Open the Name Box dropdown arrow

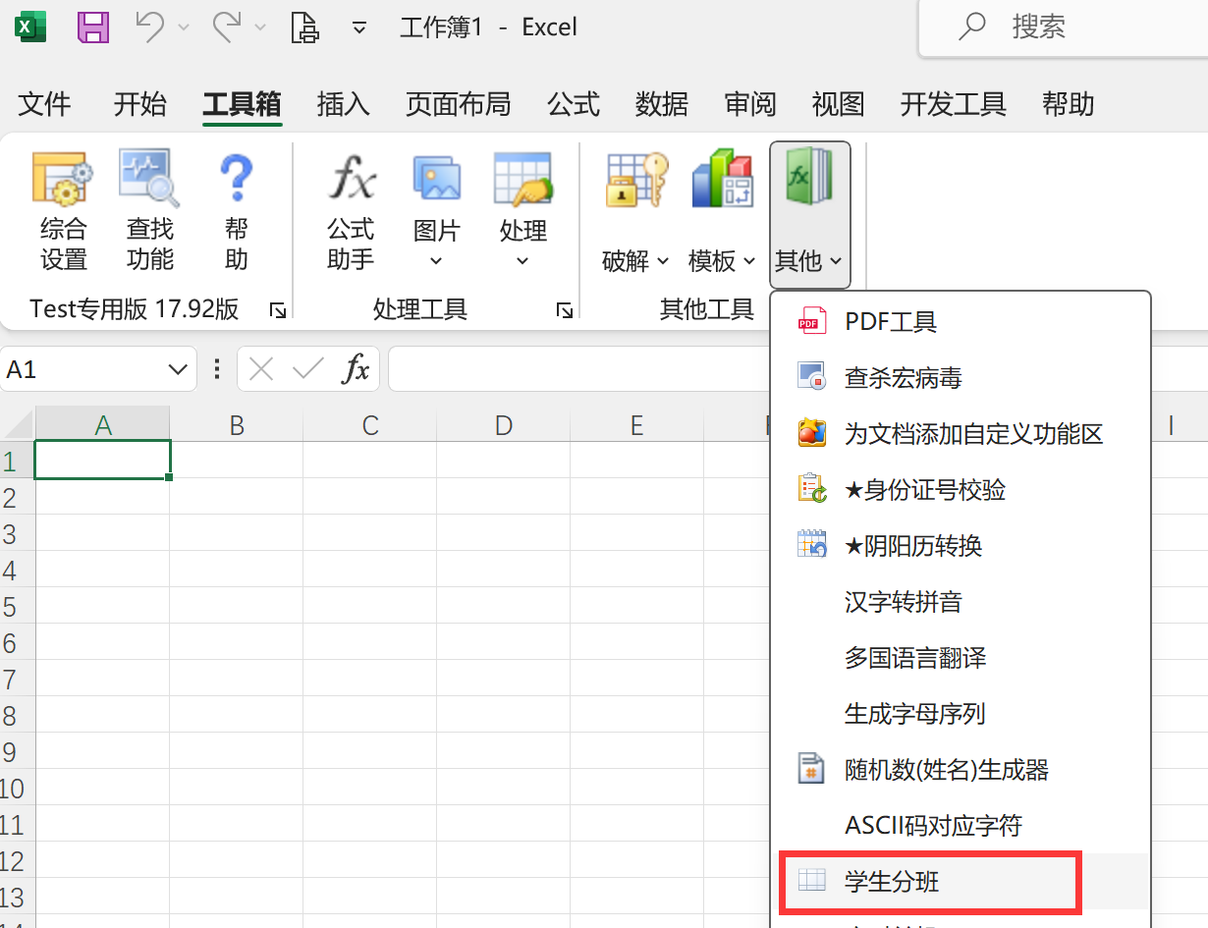click(177, 369)
